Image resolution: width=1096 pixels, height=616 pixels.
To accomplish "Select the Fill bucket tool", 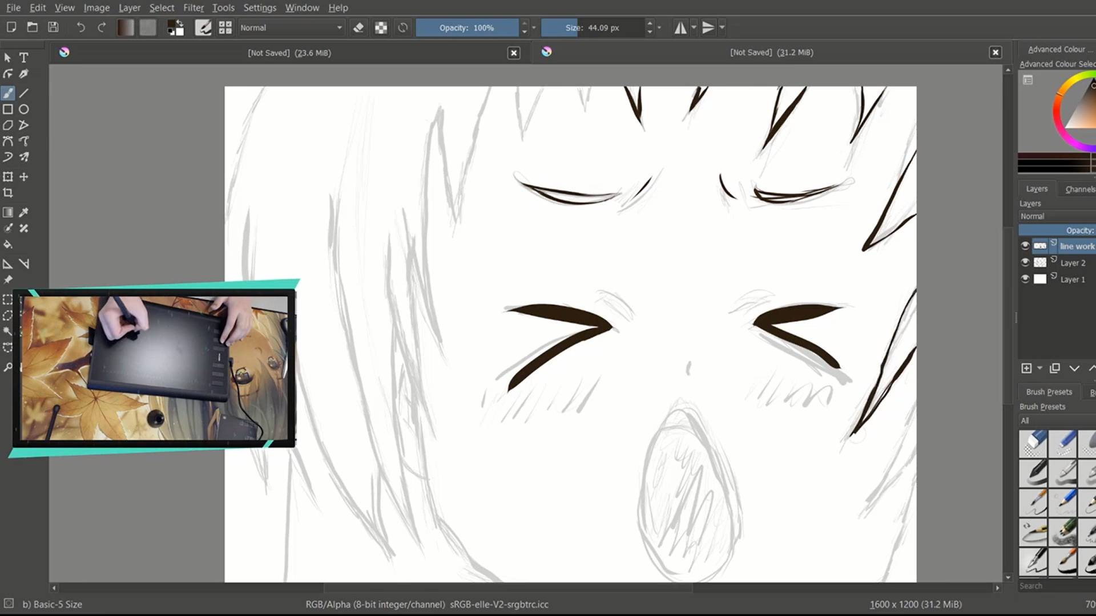I will 8,245.
